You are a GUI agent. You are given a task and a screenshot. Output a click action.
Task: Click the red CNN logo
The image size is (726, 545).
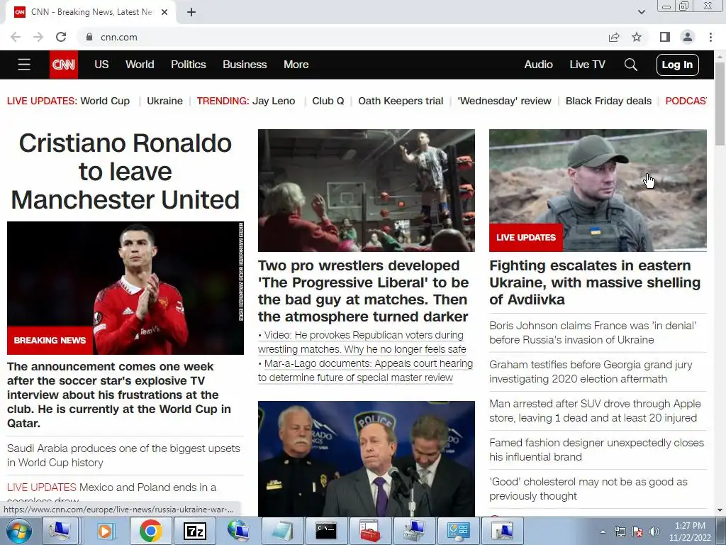point(63,65)
